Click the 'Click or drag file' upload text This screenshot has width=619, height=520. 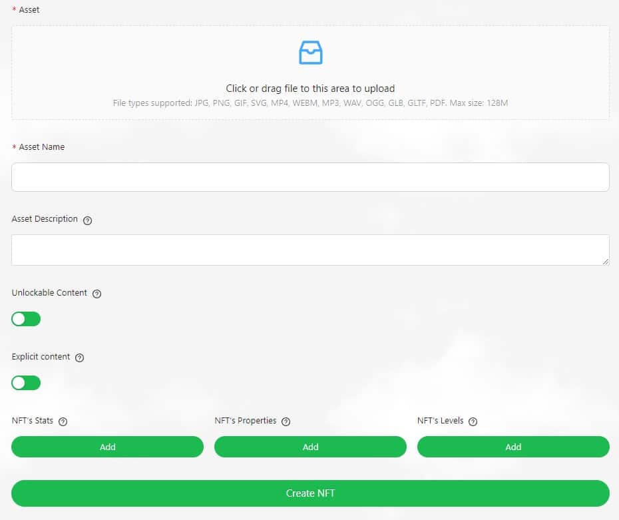[310, 89]
